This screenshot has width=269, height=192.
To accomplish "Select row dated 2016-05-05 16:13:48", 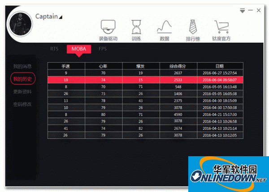I will pyautogui.click(x=145, y=87).
